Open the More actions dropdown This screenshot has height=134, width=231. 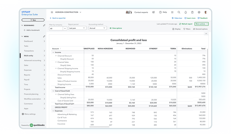click(x=201, y=24)
